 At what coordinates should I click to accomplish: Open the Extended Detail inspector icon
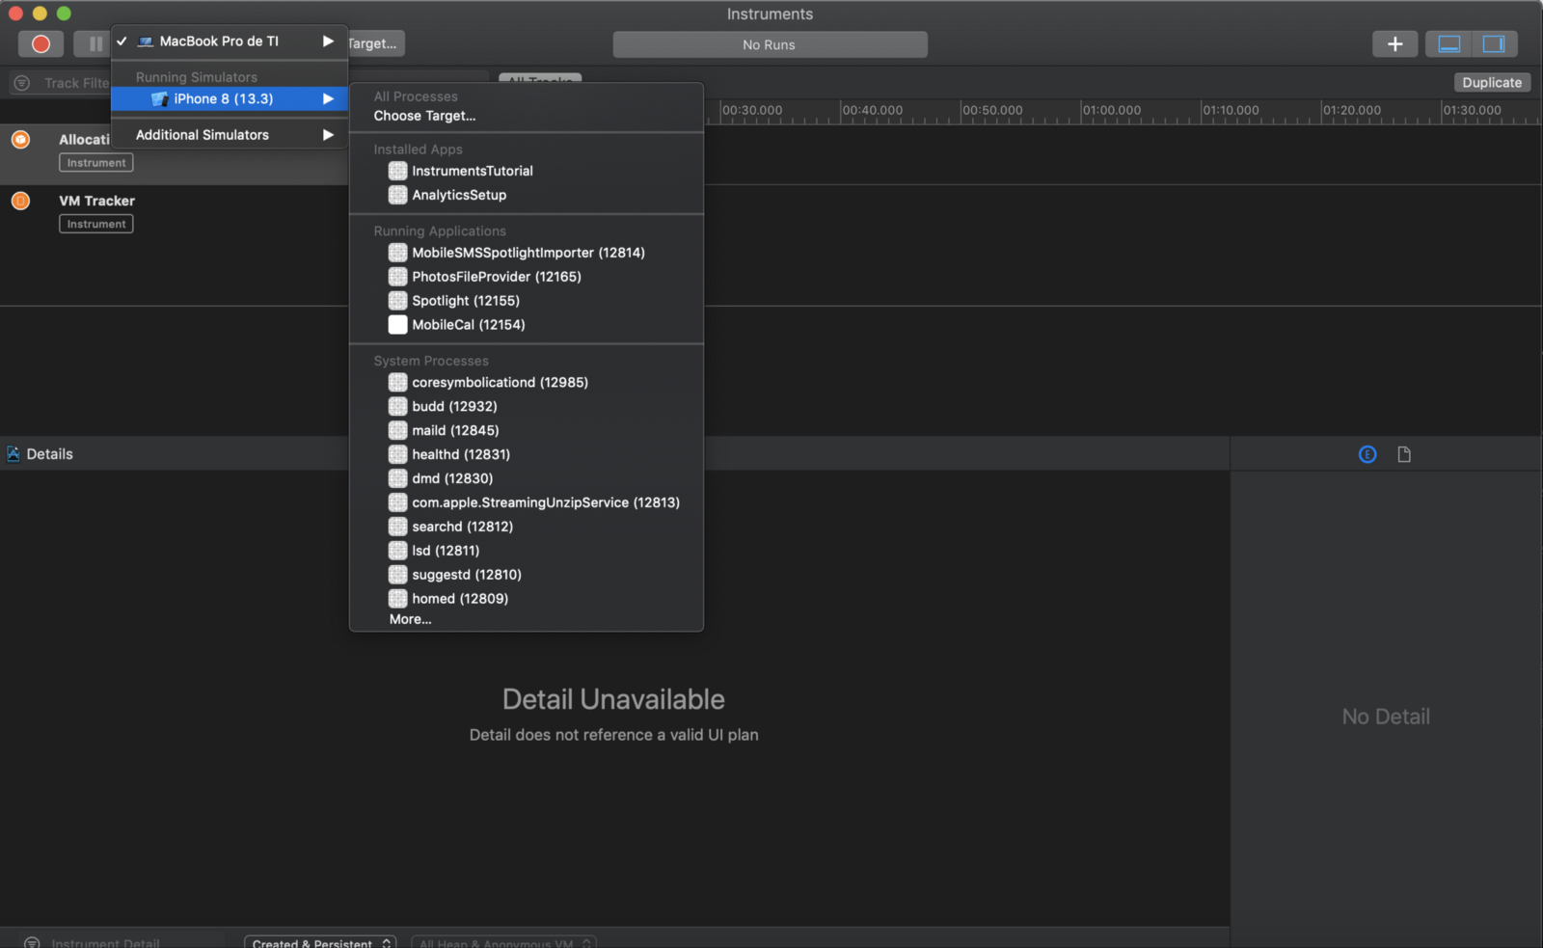tap(1367, 454)
